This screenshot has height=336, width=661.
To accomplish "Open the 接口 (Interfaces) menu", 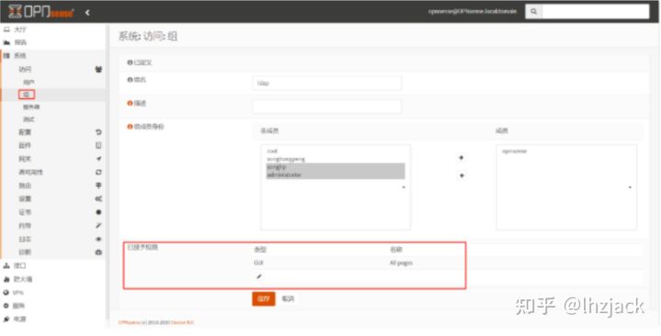I will pos(20,265).
